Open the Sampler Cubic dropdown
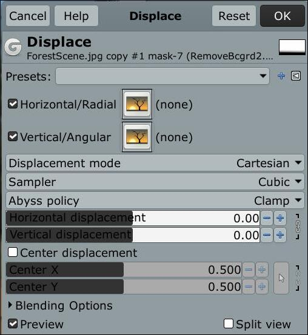 pos(155,182)
